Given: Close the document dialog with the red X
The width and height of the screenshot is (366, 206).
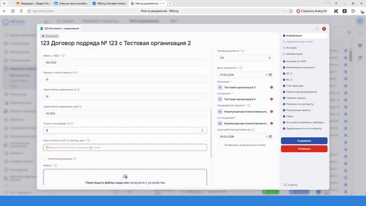Looking at the screenshot, I should [x=324, y=29].
